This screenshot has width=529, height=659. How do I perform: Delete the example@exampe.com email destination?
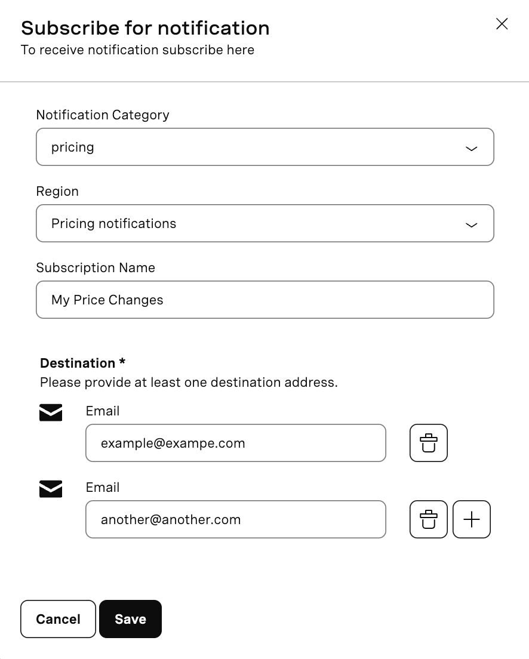coord(429,443)
